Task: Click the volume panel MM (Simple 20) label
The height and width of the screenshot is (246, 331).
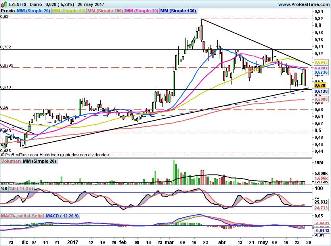Action: 39,161
